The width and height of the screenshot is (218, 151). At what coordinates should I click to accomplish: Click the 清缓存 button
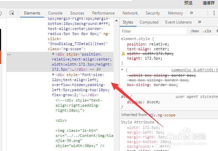click(209, 3)
